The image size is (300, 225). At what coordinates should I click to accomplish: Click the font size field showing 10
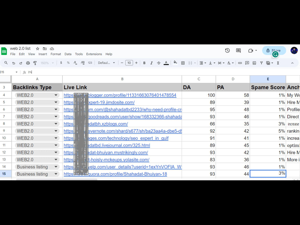click(129, 63)
